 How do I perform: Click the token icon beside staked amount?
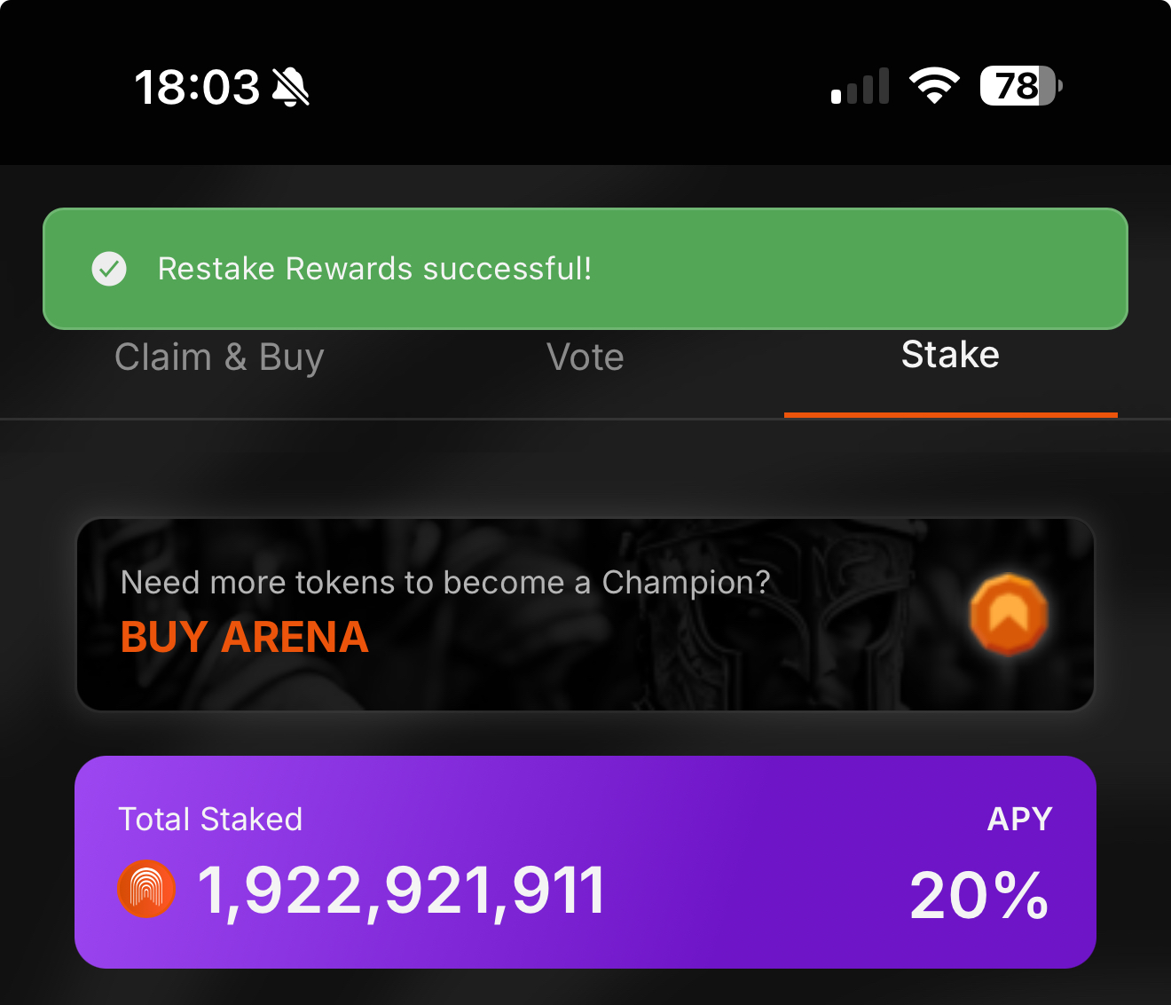pos(146,889)
